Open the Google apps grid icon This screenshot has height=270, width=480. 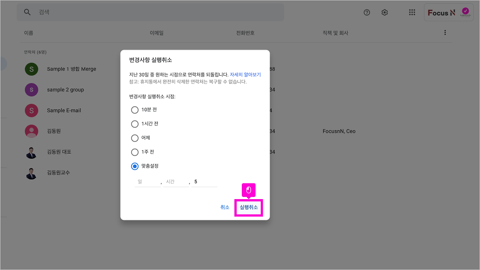click(x=412, y=12)
